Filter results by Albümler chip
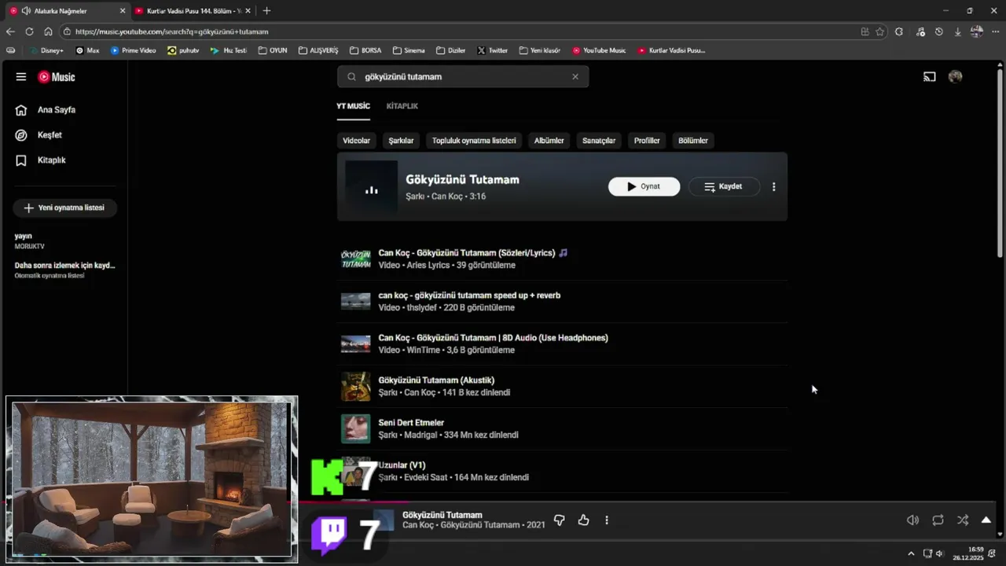Viewport: 1006px width, 566px height. click(x=549, y=141)
